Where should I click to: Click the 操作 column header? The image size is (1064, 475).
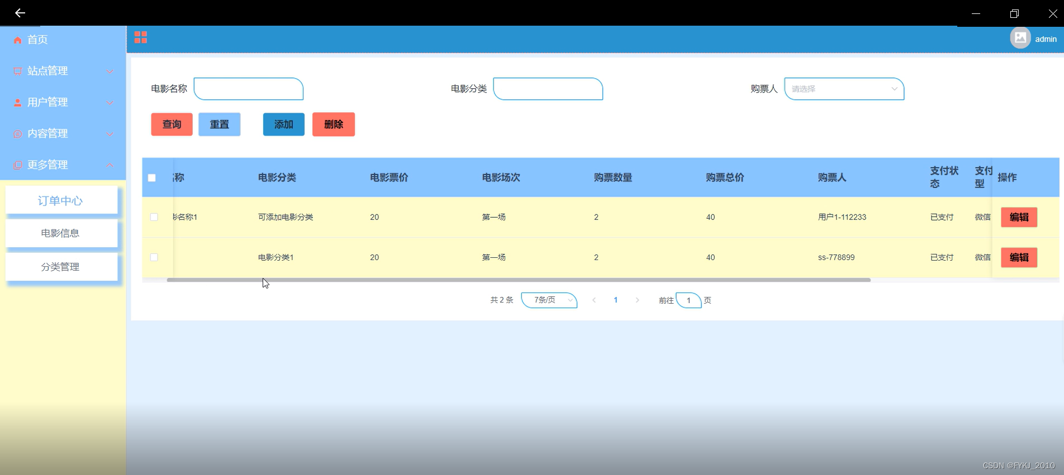pos(1007,177)
